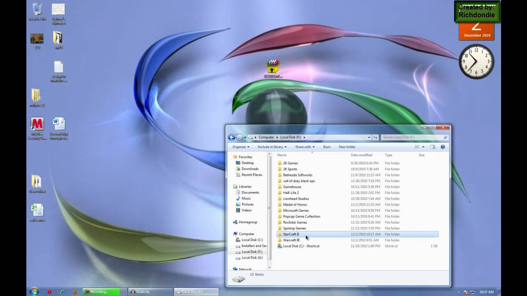Switch to Audacity taskbar window
This screenshot has width=527, height=296.
point(150,292)
